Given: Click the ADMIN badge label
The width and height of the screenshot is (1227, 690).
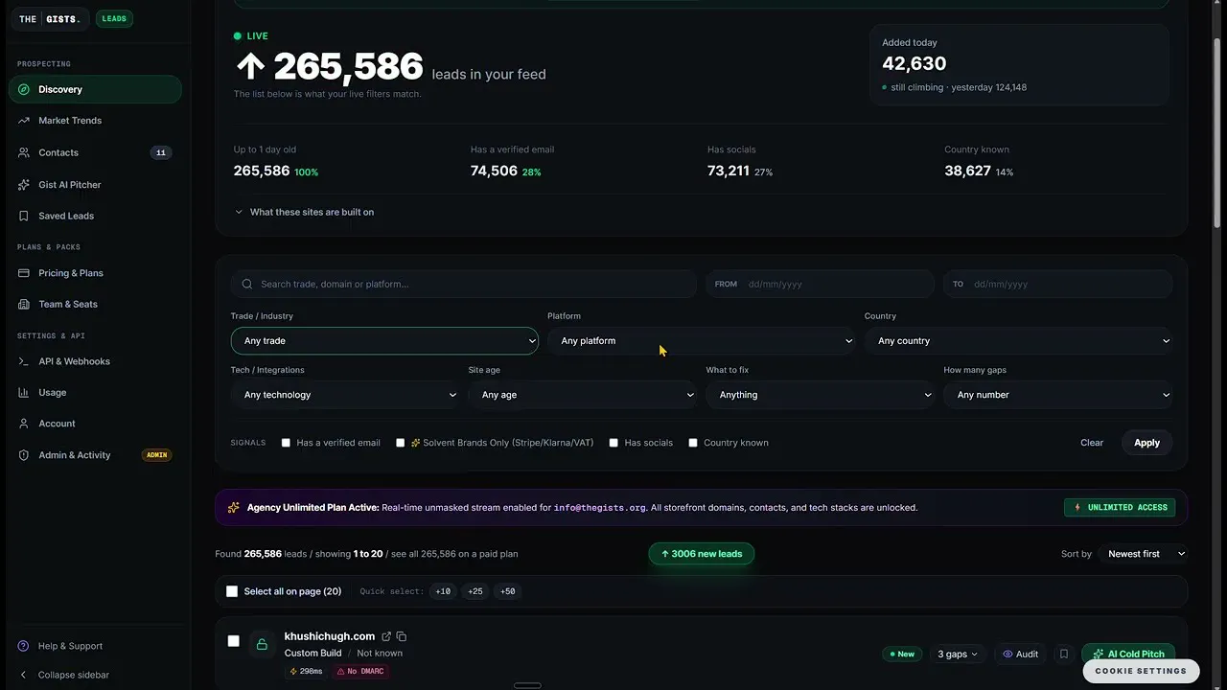Looking at the screenshot, I should tap(156, 455).
